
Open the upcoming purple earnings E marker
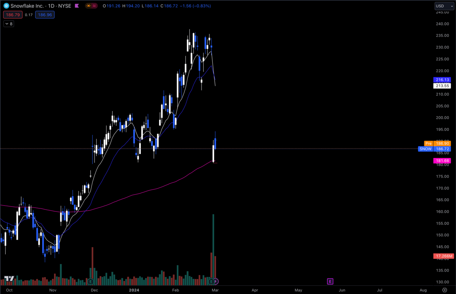coord(330,281)
